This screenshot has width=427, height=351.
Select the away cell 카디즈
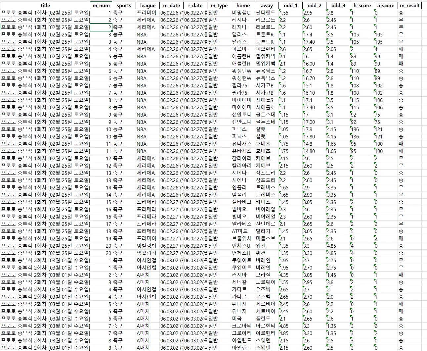tap(267, 202)
